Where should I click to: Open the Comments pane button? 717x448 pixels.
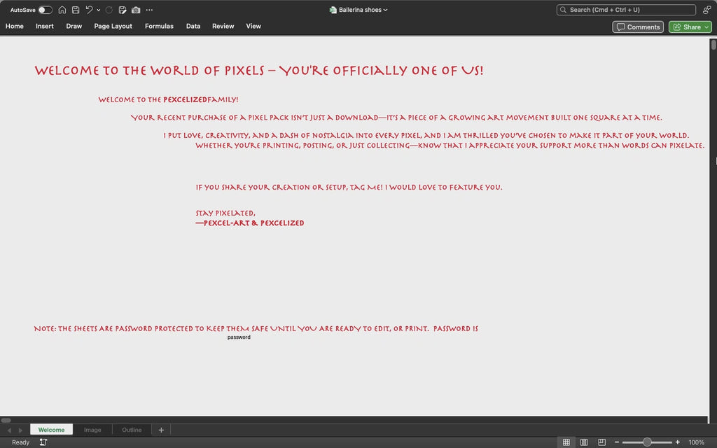638,27
